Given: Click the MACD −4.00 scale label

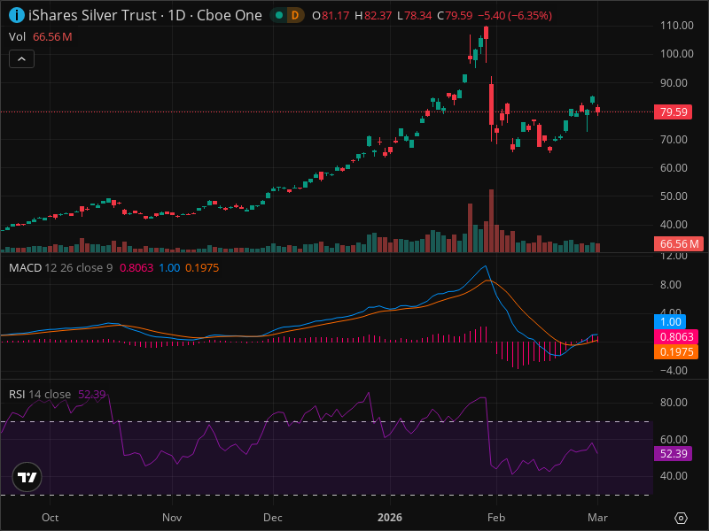Looking at the screenshot, I should [x=674, y=370].
